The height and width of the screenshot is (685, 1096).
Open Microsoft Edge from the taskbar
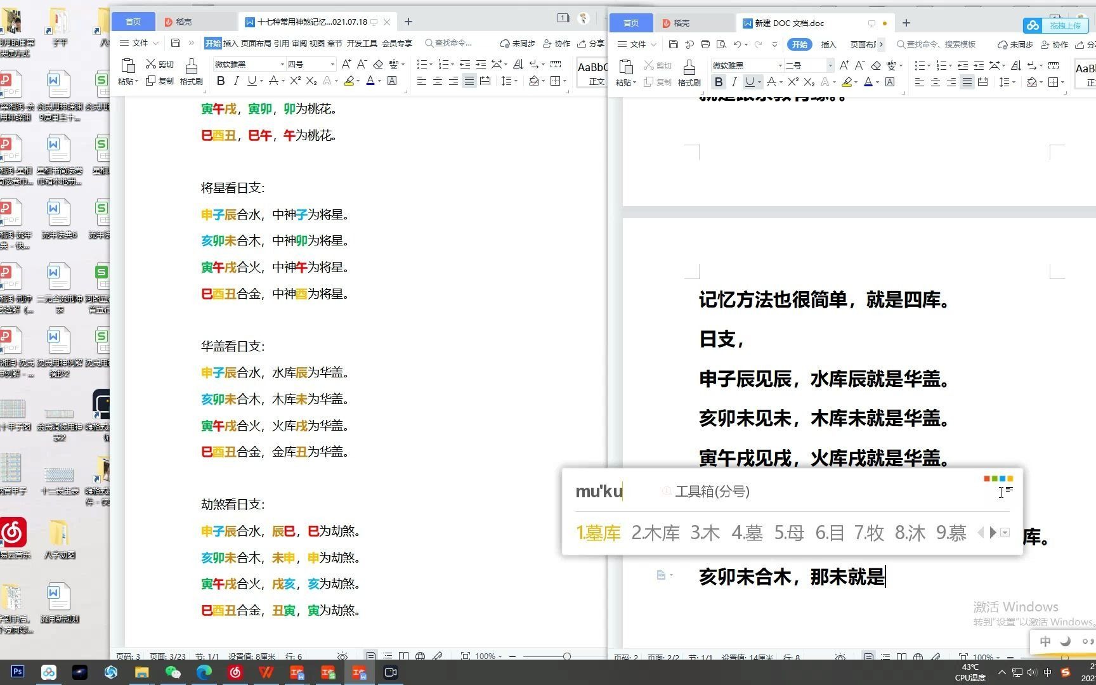(204, 672)
